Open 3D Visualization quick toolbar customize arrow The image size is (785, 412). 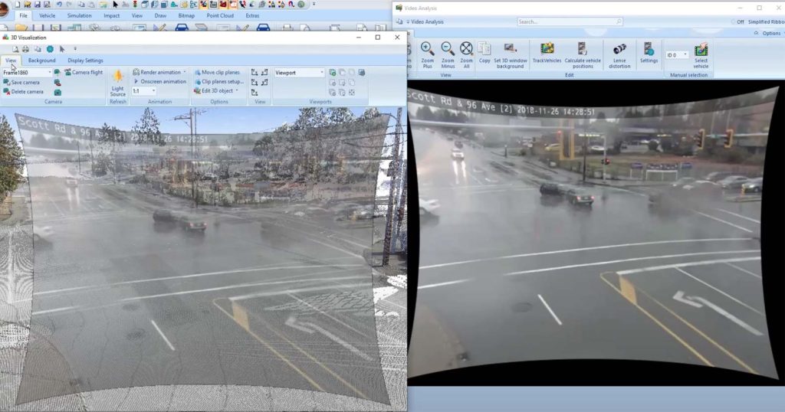point(75,49)
